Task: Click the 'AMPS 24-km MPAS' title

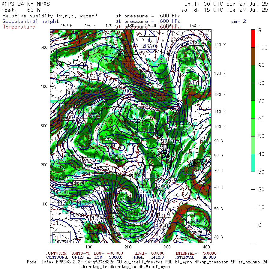Action: pos(26,4)
